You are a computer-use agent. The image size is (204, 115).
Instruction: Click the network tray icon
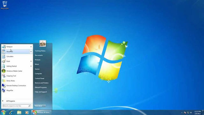188,113
